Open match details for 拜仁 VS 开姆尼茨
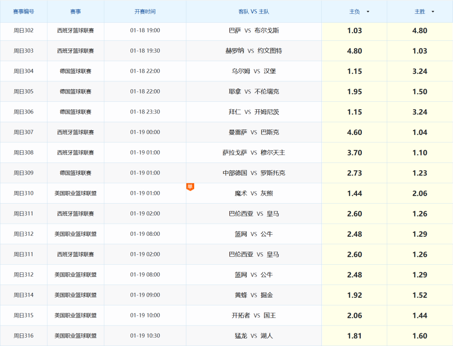 point(254,112)
